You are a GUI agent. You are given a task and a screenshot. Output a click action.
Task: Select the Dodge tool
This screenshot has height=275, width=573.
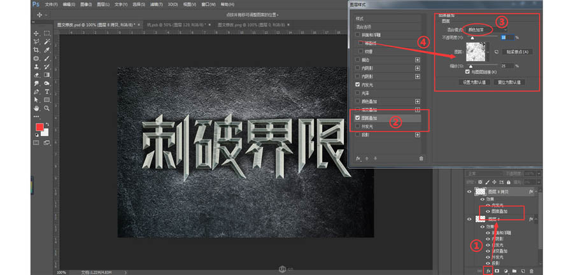click(x=46, y=83)
